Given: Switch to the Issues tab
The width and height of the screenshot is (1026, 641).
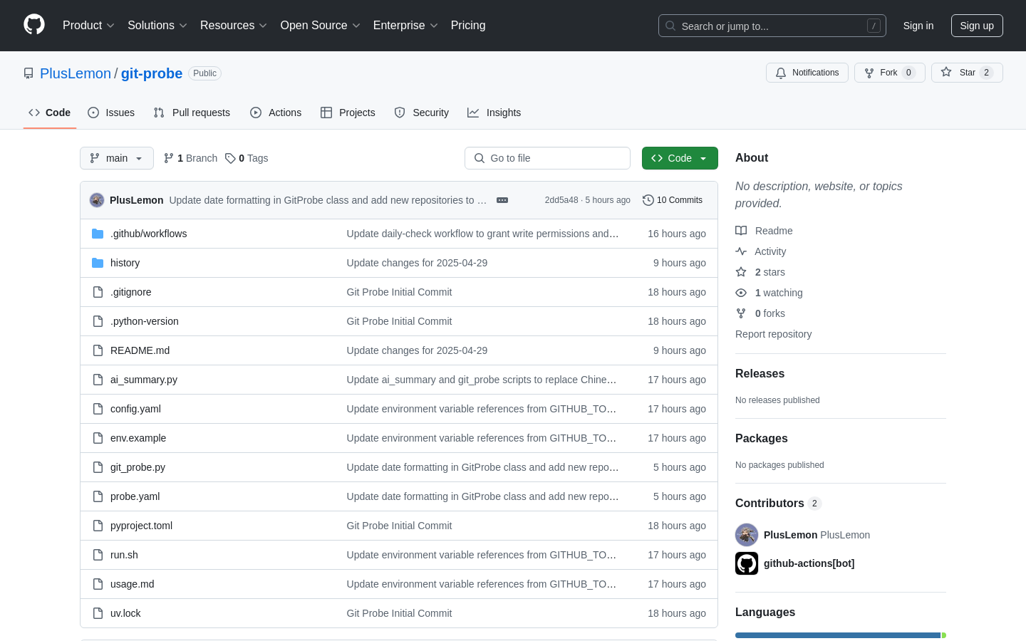Looking at the screenshot, I should click(111, 113).
